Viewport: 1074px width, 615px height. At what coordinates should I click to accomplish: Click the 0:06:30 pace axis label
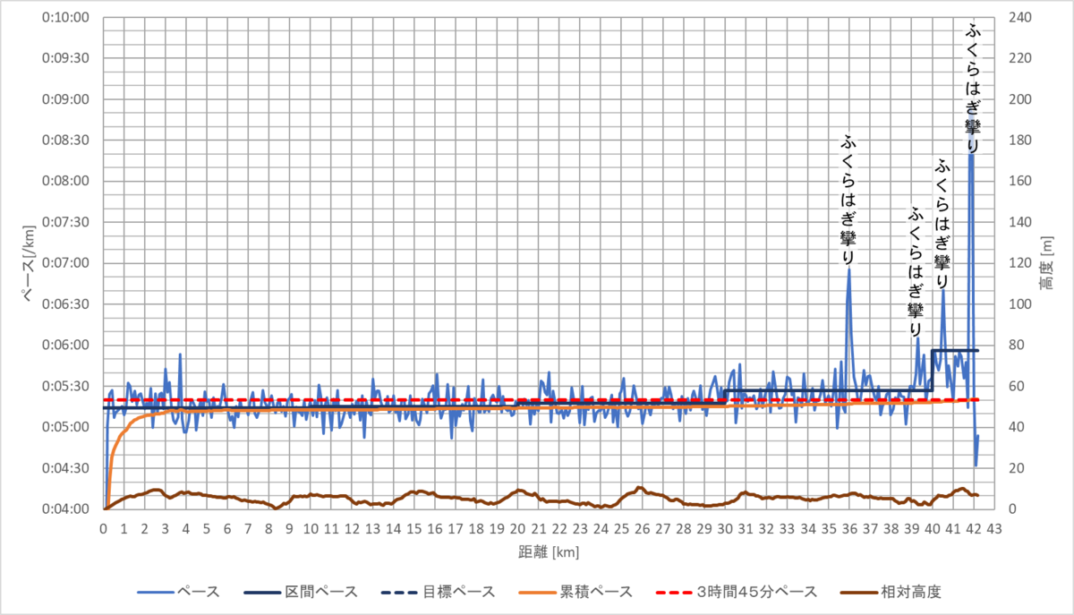67,304
